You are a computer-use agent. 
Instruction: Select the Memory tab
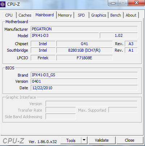pyautogui.click(x=65, y=15)
